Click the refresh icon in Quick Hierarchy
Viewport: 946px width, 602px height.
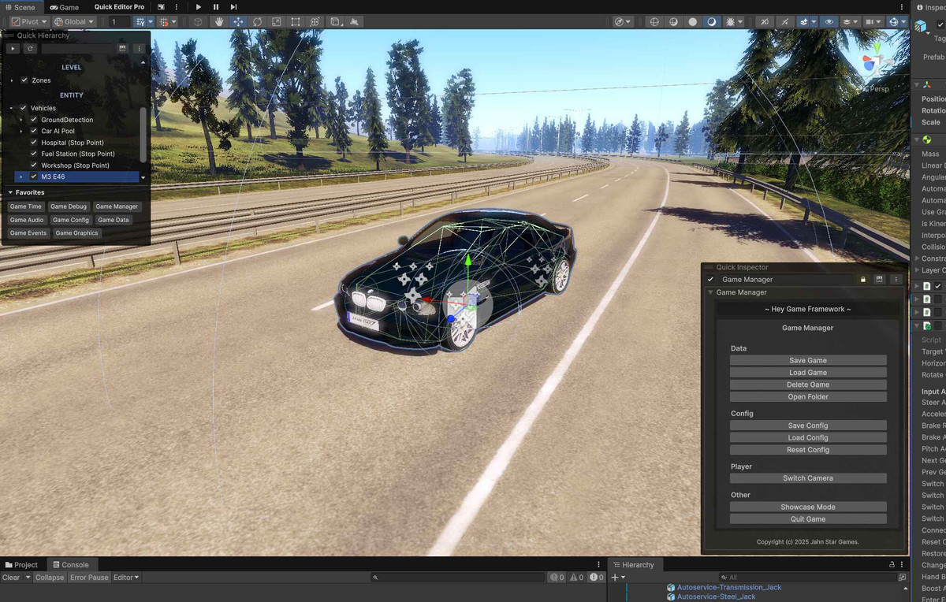click(x=30, y=49)
